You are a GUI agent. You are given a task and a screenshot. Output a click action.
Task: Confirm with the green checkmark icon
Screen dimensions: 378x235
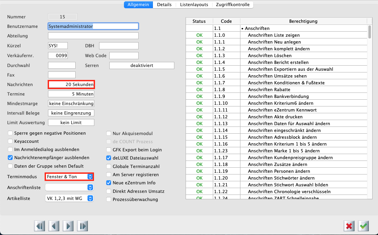point(364,226)
